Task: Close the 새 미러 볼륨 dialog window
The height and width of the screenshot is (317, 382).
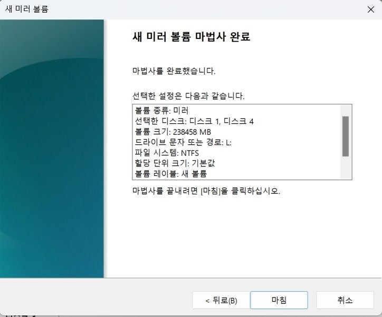Action: point(370,9)
